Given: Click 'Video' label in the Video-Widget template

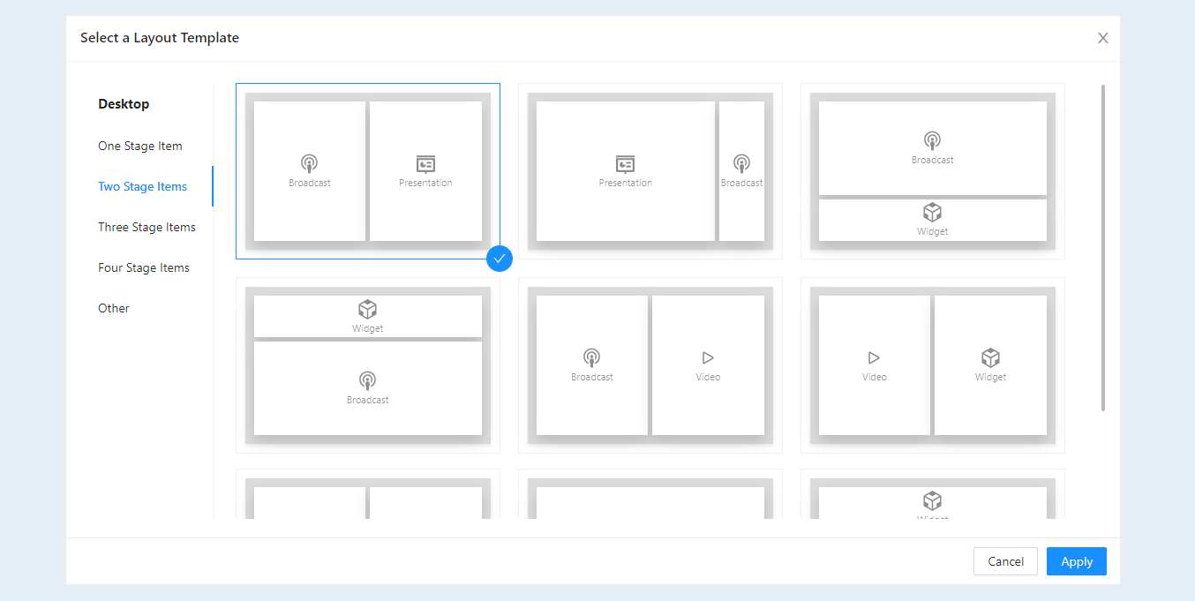Looking at the screenshot, I should coord(874,377).
